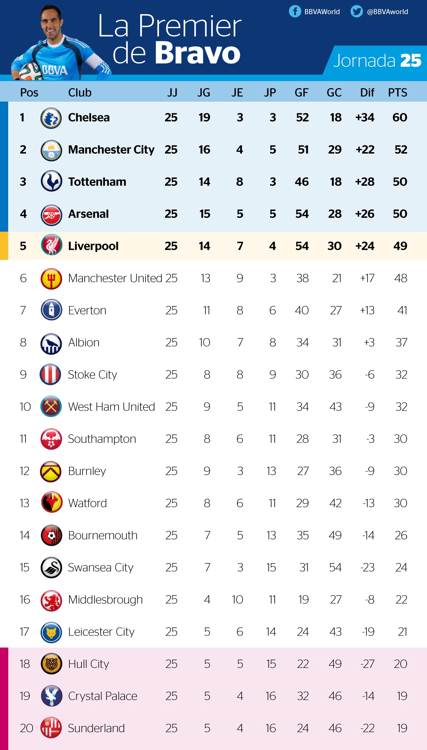The width and height of the screenshot is (427, 750).
Task: Click the Liverpool liver bird crest
Action: (x=51, y=245)
